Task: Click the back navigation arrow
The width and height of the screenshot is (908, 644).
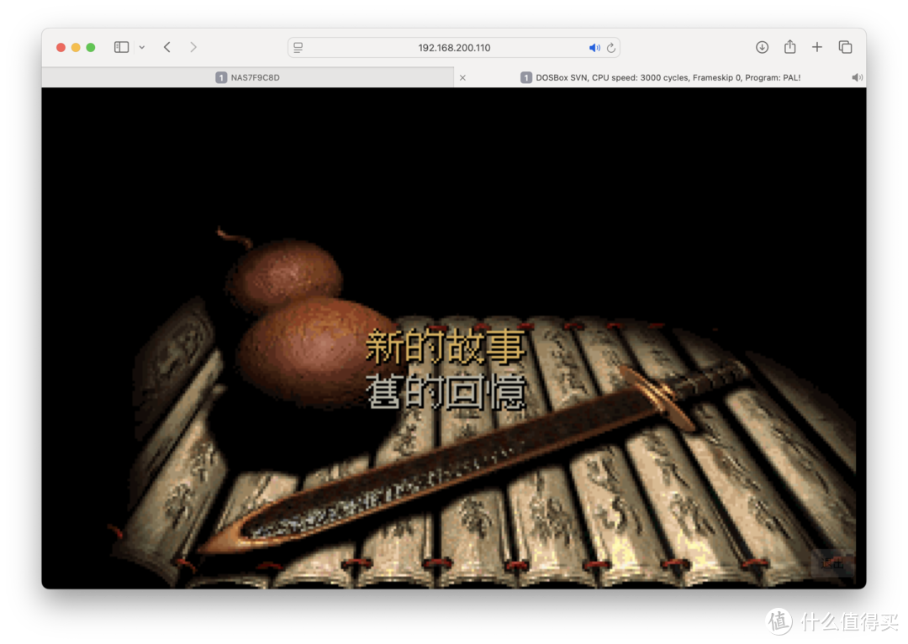Action: (x=166, y=47)
